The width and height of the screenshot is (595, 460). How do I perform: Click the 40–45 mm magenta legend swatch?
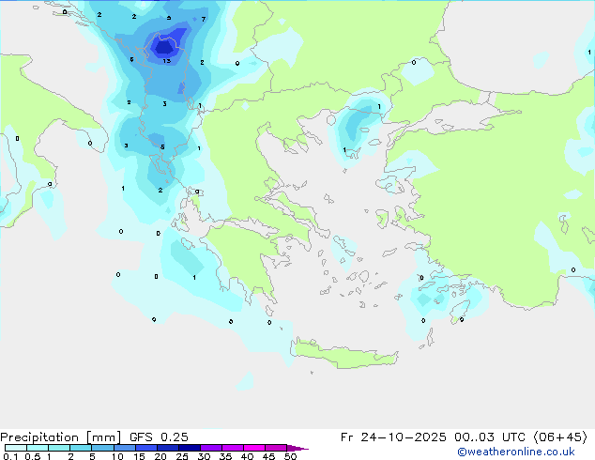click(254, 448)
